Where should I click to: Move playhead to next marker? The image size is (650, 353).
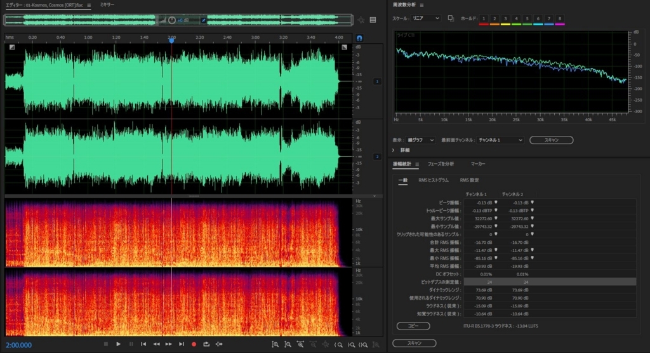(181, 344)
